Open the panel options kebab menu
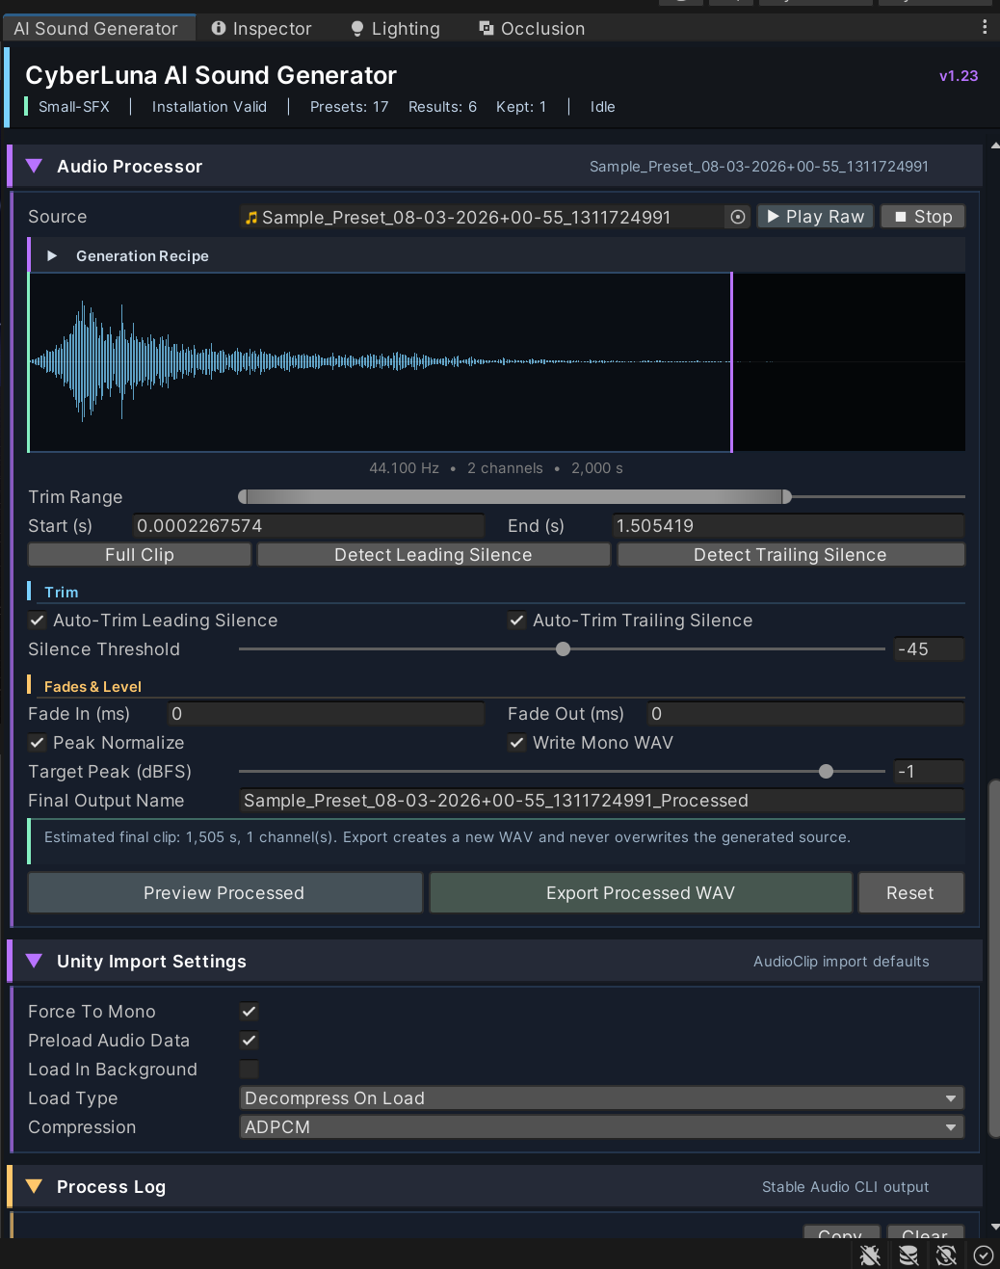 [x=985, y=27]
